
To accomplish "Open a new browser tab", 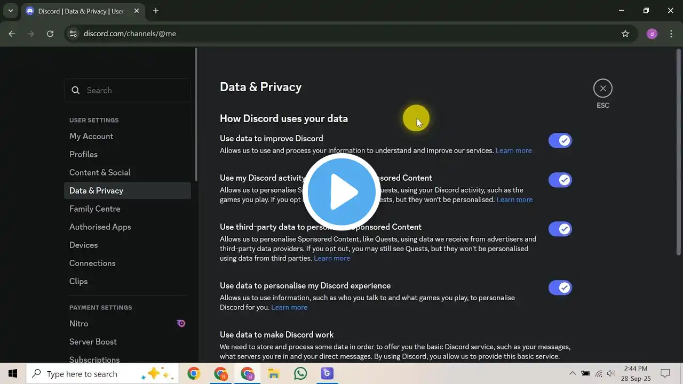I will coord(156,11).
